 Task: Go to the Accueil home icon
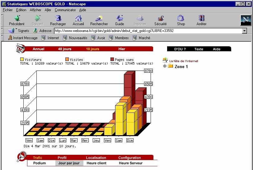[x=78, y=21]
